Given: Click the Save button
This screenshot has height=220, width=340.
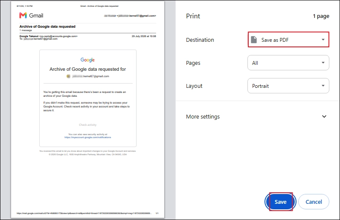Looking at the screenshot, I should 280,202.
